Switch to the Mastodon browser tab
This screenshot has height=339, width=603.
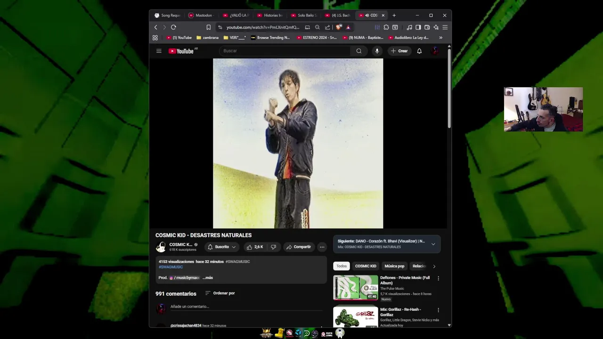(202, 15)
